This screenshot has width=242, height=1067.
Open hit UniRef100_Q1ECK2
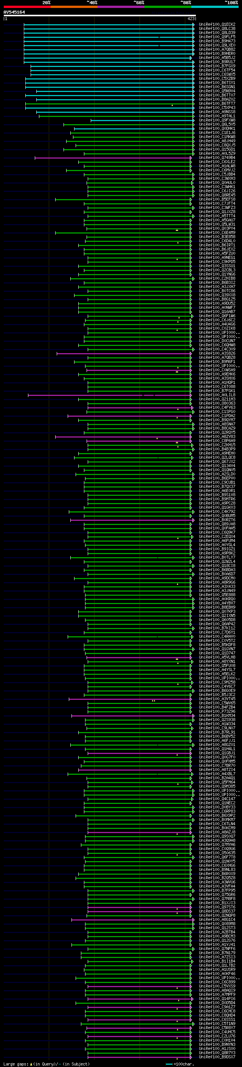pyautogui.click(x=217, y=25)
